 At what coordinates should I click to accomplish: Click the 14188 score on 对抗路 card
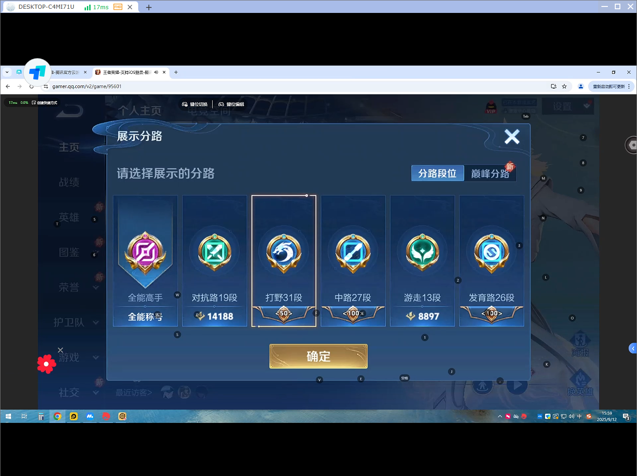pos(220,316)
